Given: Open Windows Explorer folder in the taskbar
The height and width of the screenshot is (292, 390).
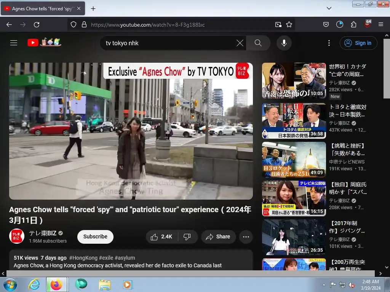Looking at the screenshot, I should (x=105, y=284).
